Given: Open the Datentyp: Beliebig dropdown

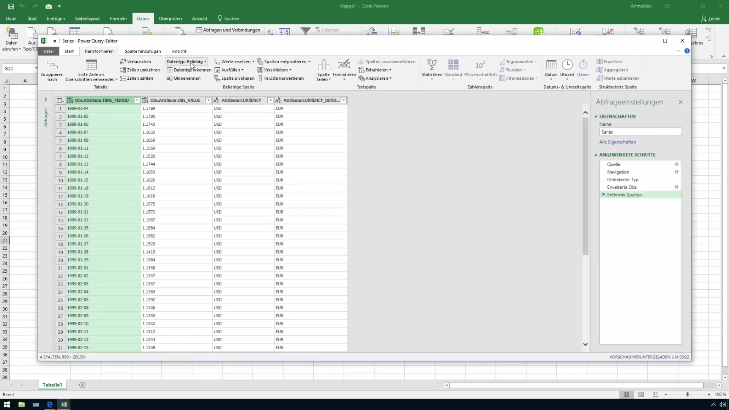Looking at the screenshot, I should click(186, 61).
